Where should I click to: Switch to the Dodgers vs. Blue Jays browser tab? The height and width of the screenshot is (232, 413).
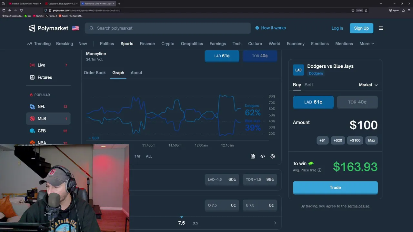tap(62, 4)
